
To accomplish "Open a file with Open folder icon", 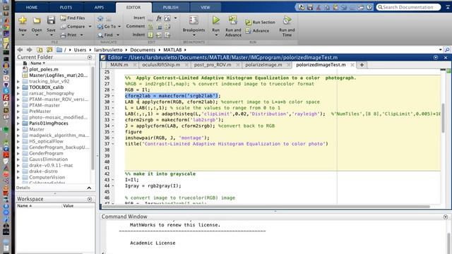I will tap(37, 20).
